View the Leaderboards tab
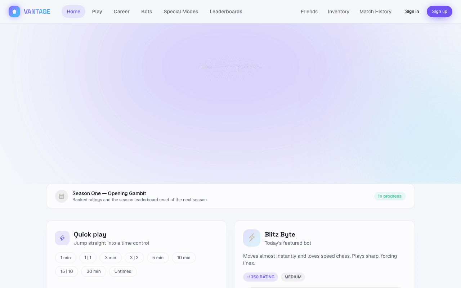Viewport: 461px width, 288px height. [226, 12]
